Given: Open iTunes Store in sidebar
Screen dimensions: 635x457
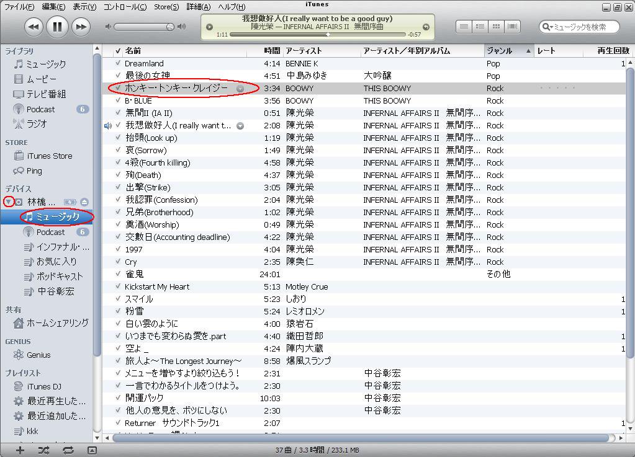Looking at the screenshot, I should 49,156.
